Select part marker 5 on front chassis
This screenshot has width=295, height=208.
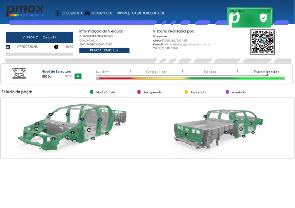tap(54, 139)
